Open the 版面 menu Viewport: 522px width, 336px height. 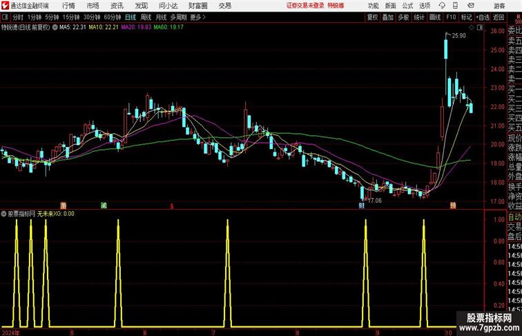pyautogui.click(x=391, y=6)
